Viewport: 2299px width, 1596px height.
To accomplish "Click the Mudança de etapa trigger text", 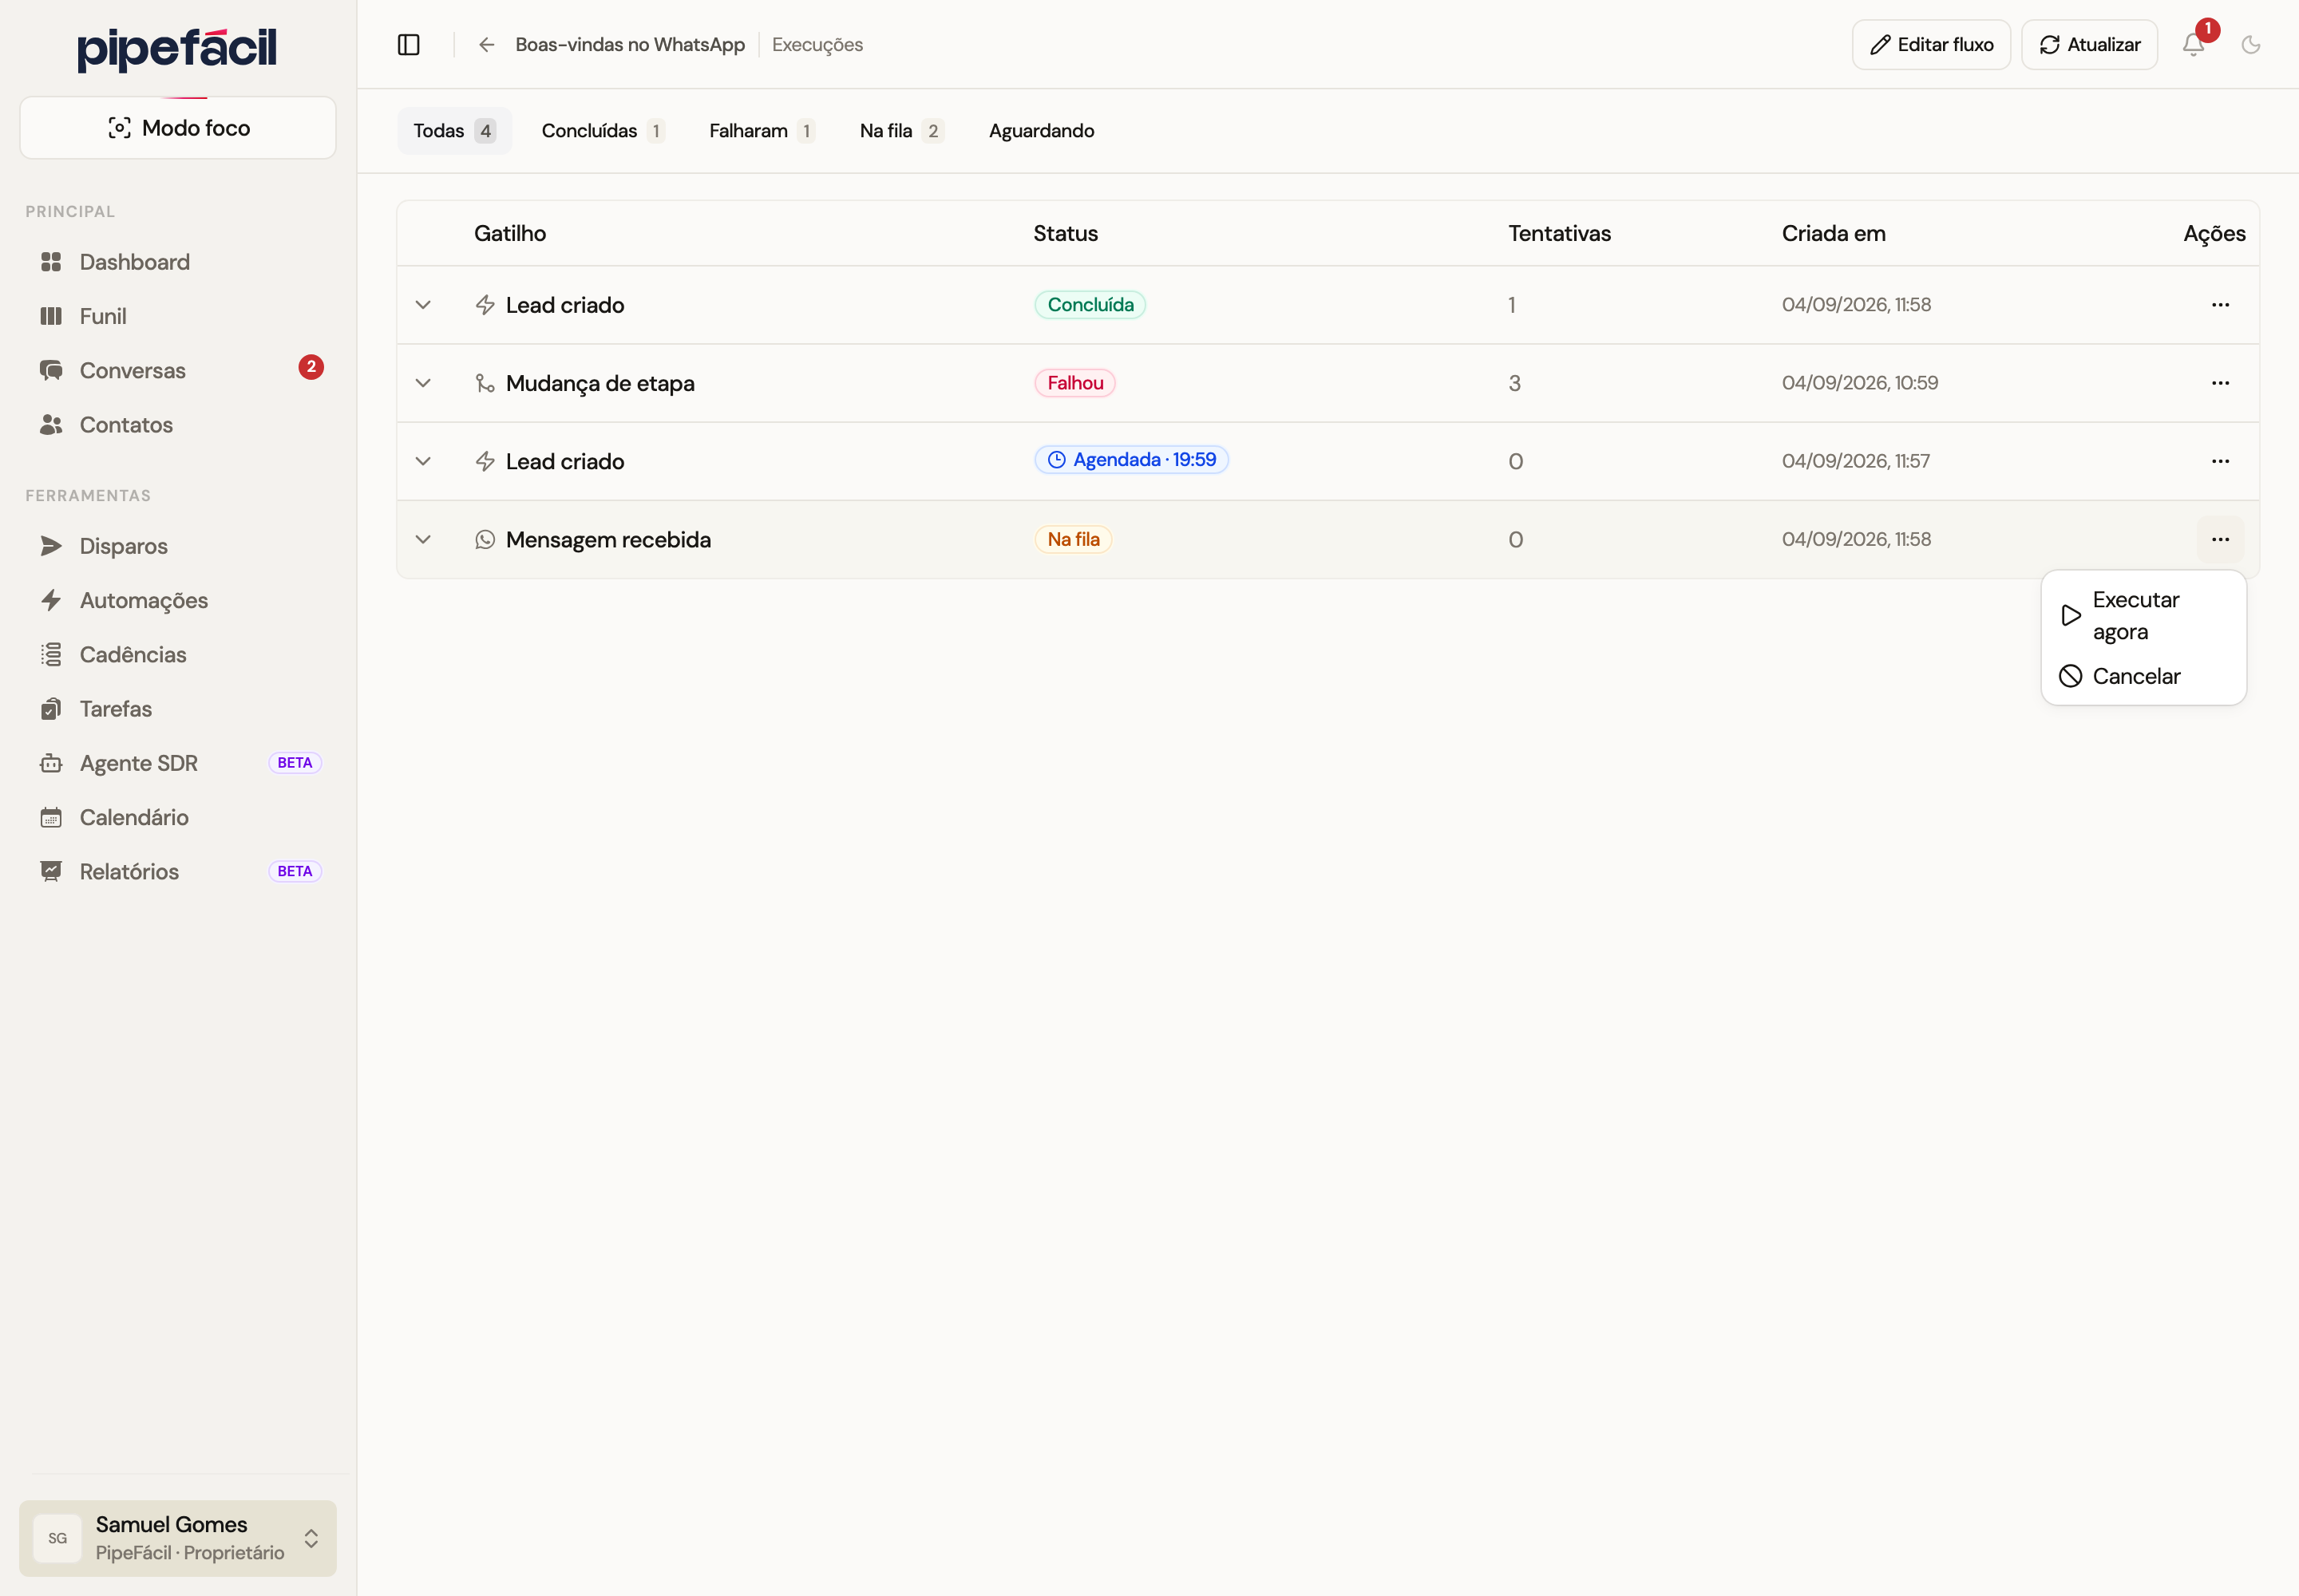I will tap(599, 383).
